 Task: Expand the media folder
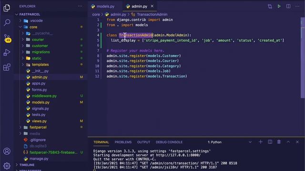click(35, 133)
